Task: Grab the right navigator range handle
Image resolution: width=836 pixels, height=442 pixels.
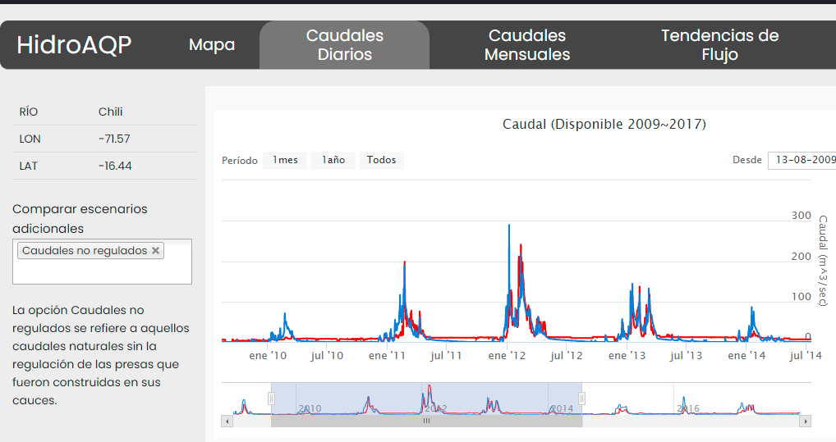Action: 582,399
